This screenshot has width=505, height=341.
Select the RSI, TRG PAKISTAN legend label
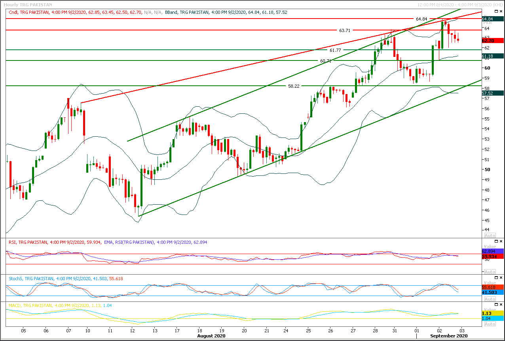point(28,242)
